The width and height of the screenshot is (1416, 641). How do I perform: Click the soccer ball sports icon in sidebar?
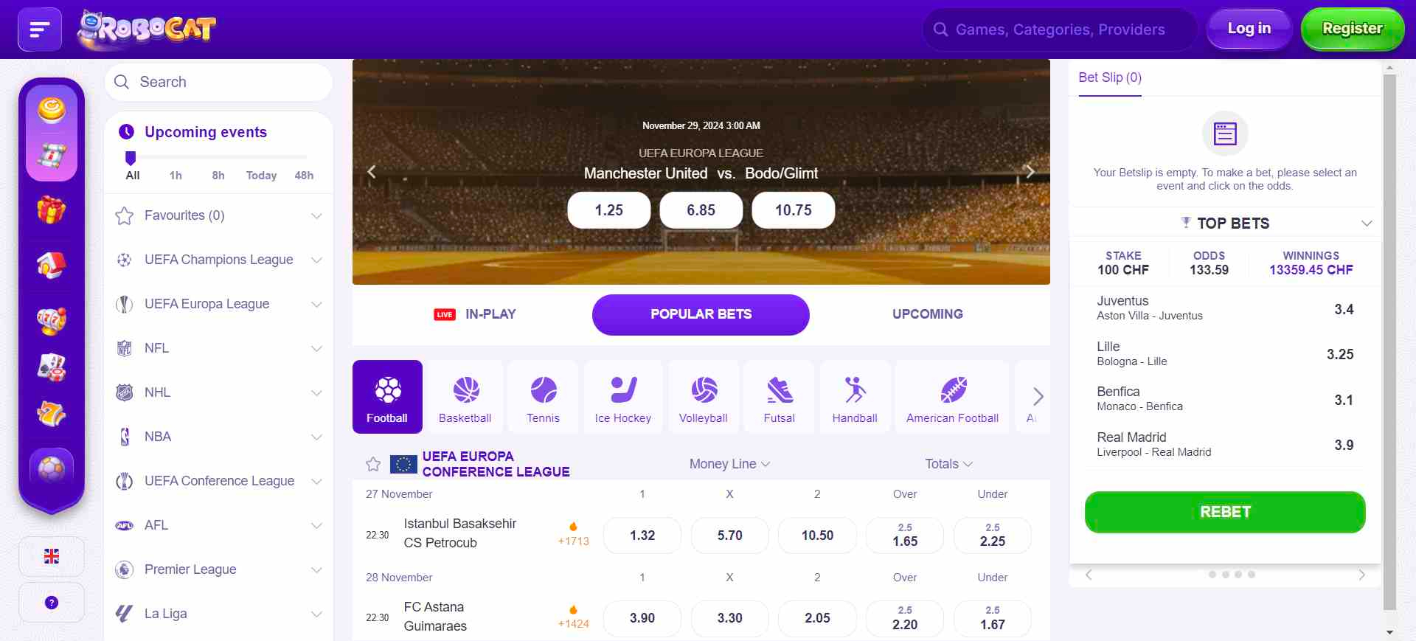coord(52,468)
